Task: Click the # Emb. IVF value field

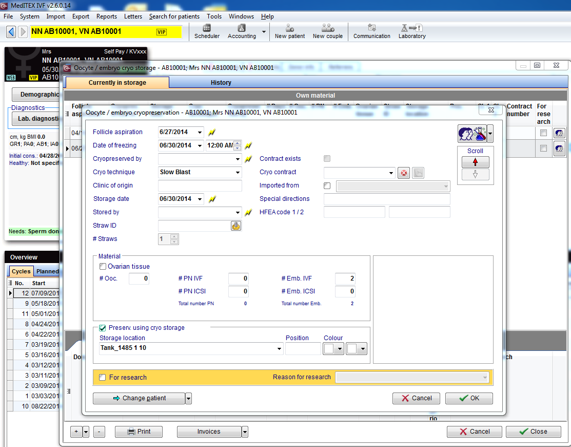Action: (345, 278)
